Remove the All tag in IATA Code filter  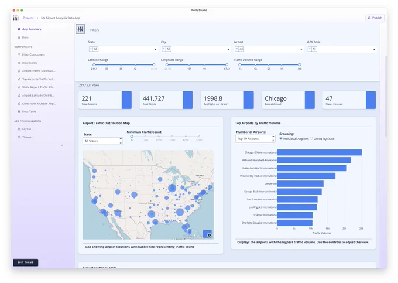[310, 49]
